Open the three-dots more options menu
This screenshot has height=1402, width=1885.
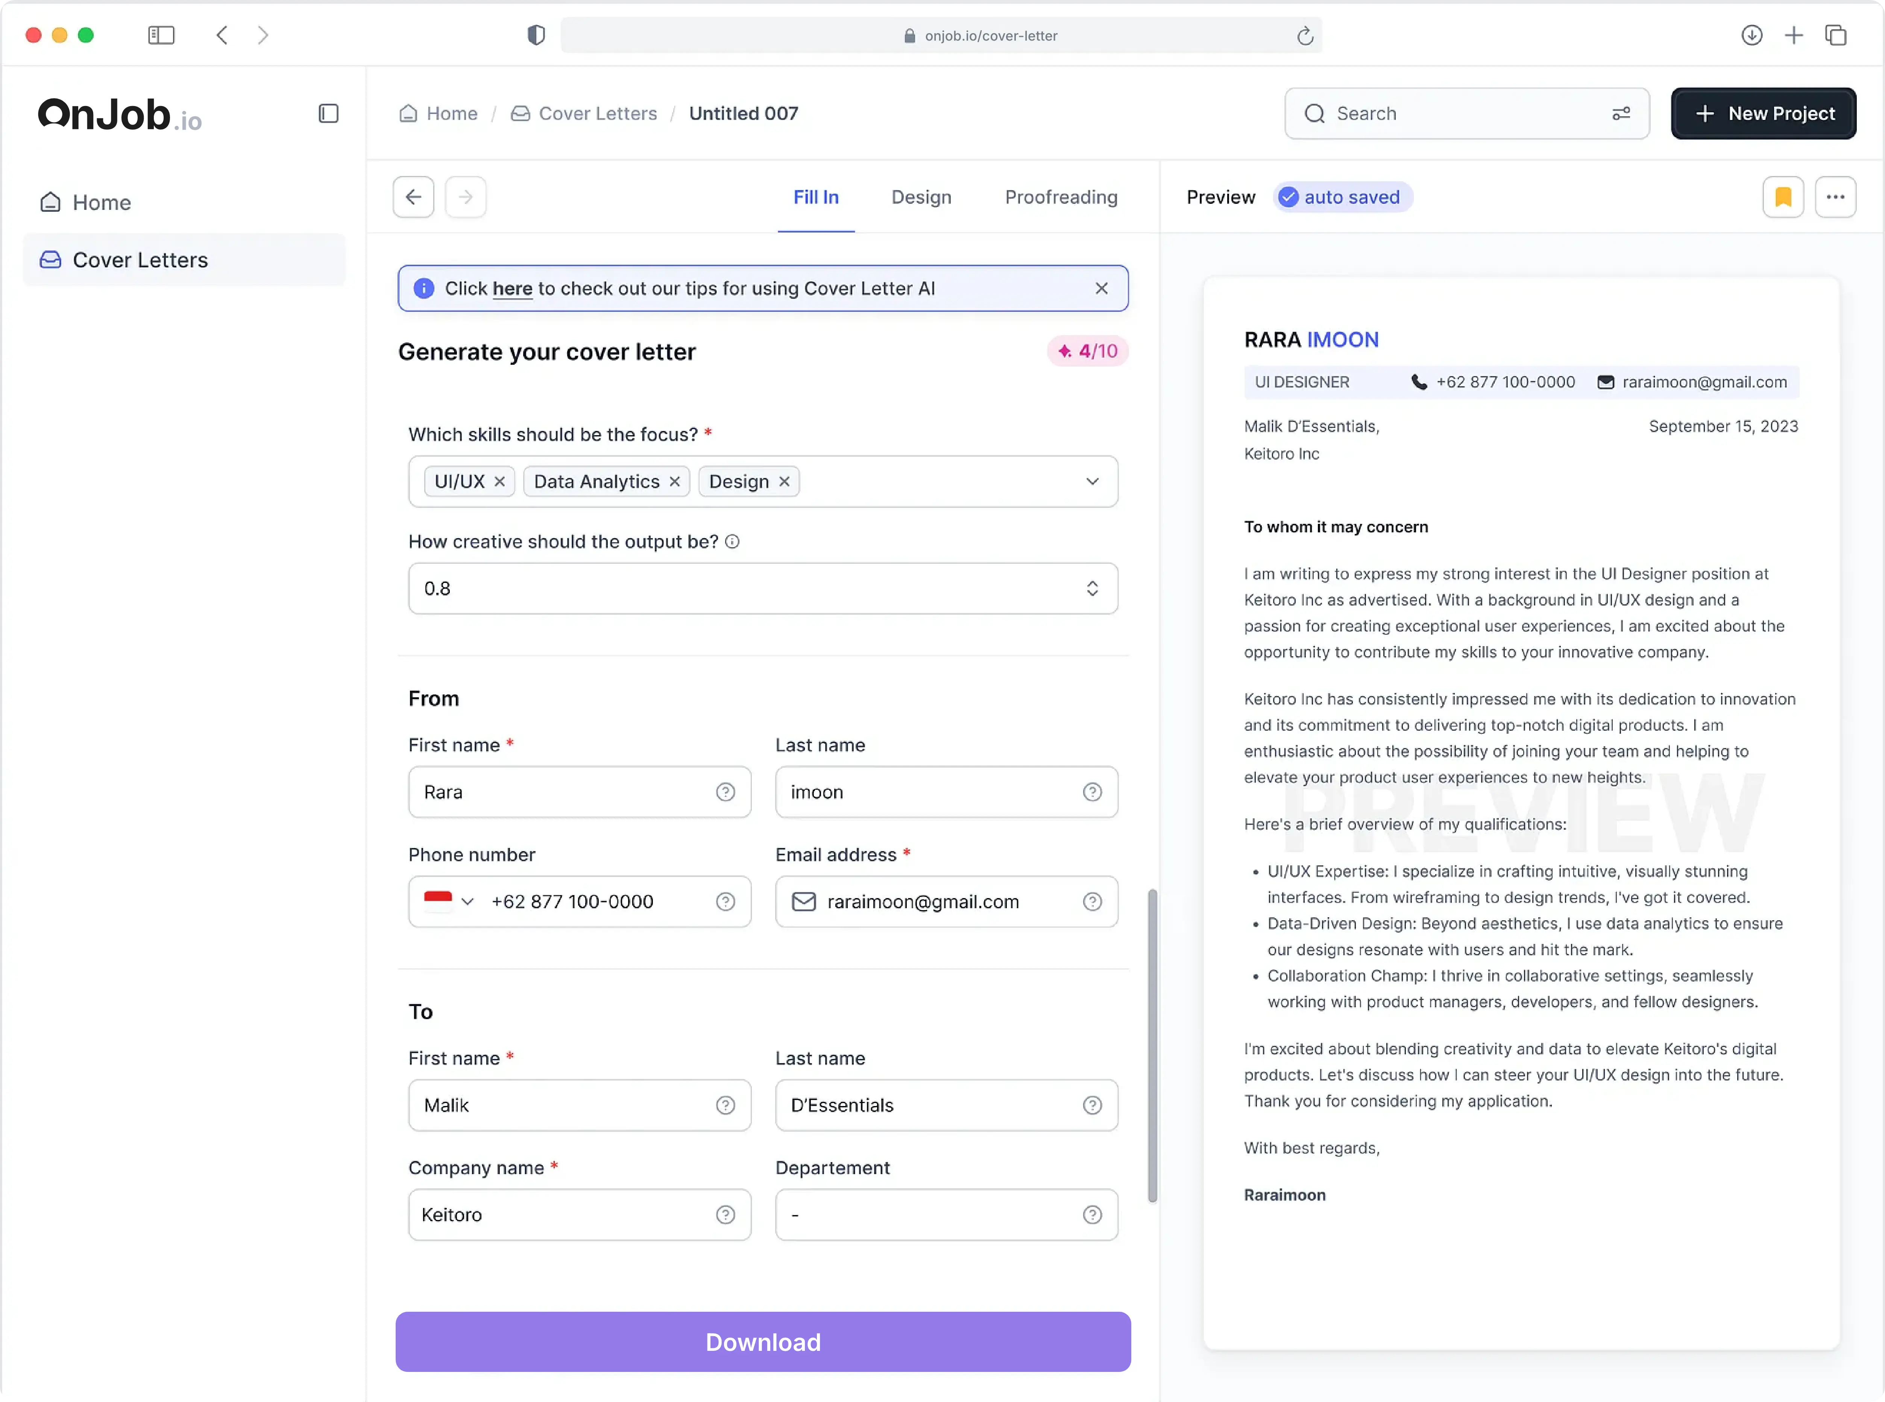1835,197
